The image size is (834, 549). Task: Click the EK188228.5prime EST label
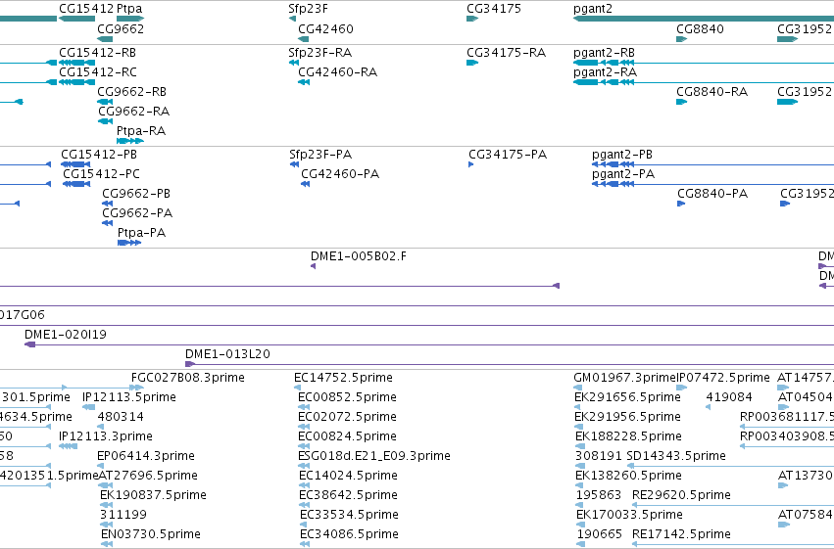point(629,436)
